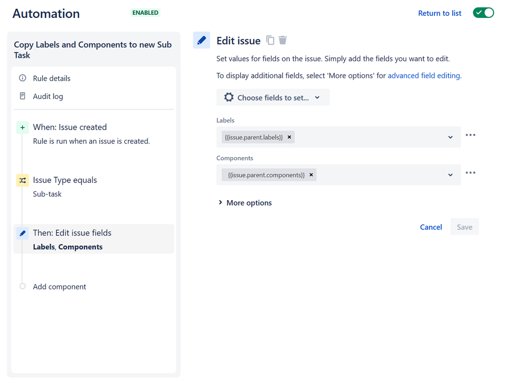Delete the Edit issue component via trash icon
This screenshot has height=390, width=510.
tap(283, 40)
